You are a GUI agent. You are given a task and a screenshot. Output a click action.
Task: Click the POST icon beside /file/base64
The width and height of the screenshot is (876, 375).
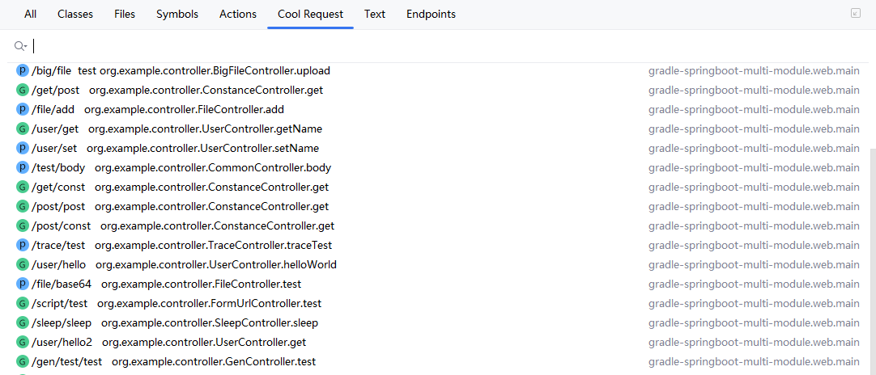click(22, 284)
